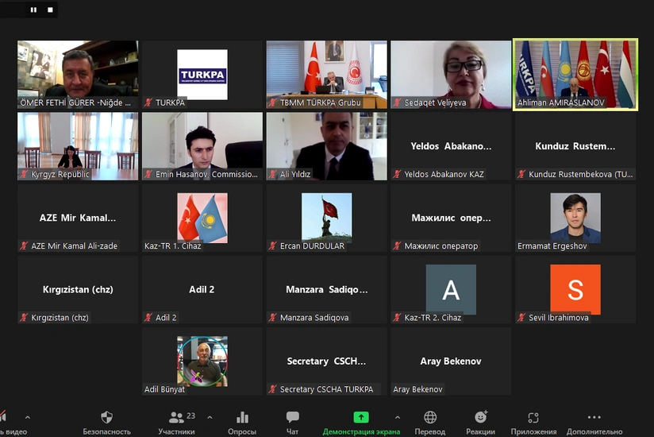
Task: Select Emin Hasanov video tile
Action: (202, 146)
